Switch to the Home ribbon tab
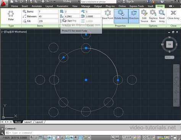 [x=15, y=6]
